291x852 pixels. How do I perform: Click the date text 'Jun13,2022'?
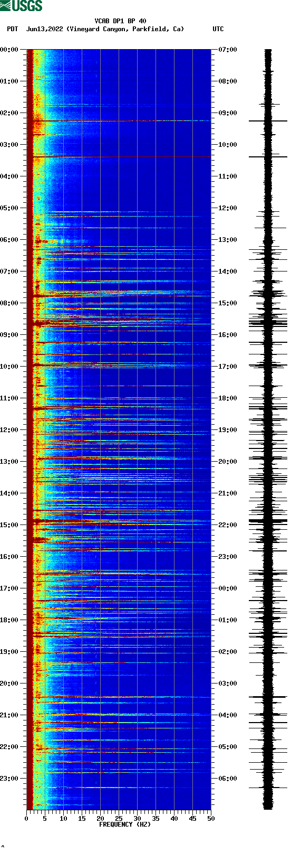click(x=44, y=29)
